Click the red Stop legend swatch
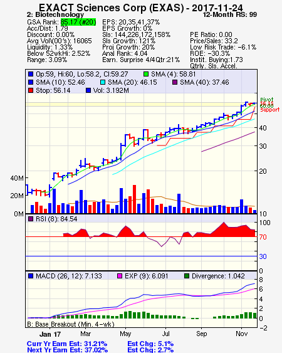Image resolution: width=282 pixels, height=353 pixels. pos(31,90)
